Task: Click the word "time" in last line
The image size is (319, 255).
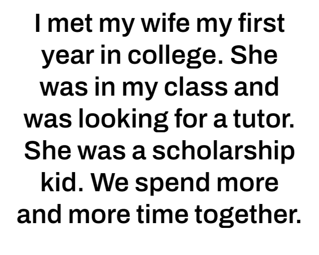Action: point(162,214)
